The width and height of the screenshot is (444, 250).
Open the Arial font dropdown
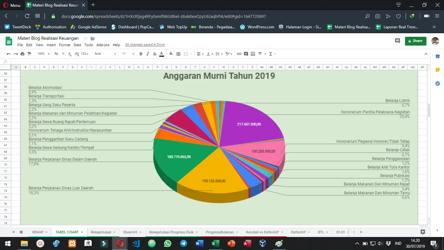tap(105, 54)
